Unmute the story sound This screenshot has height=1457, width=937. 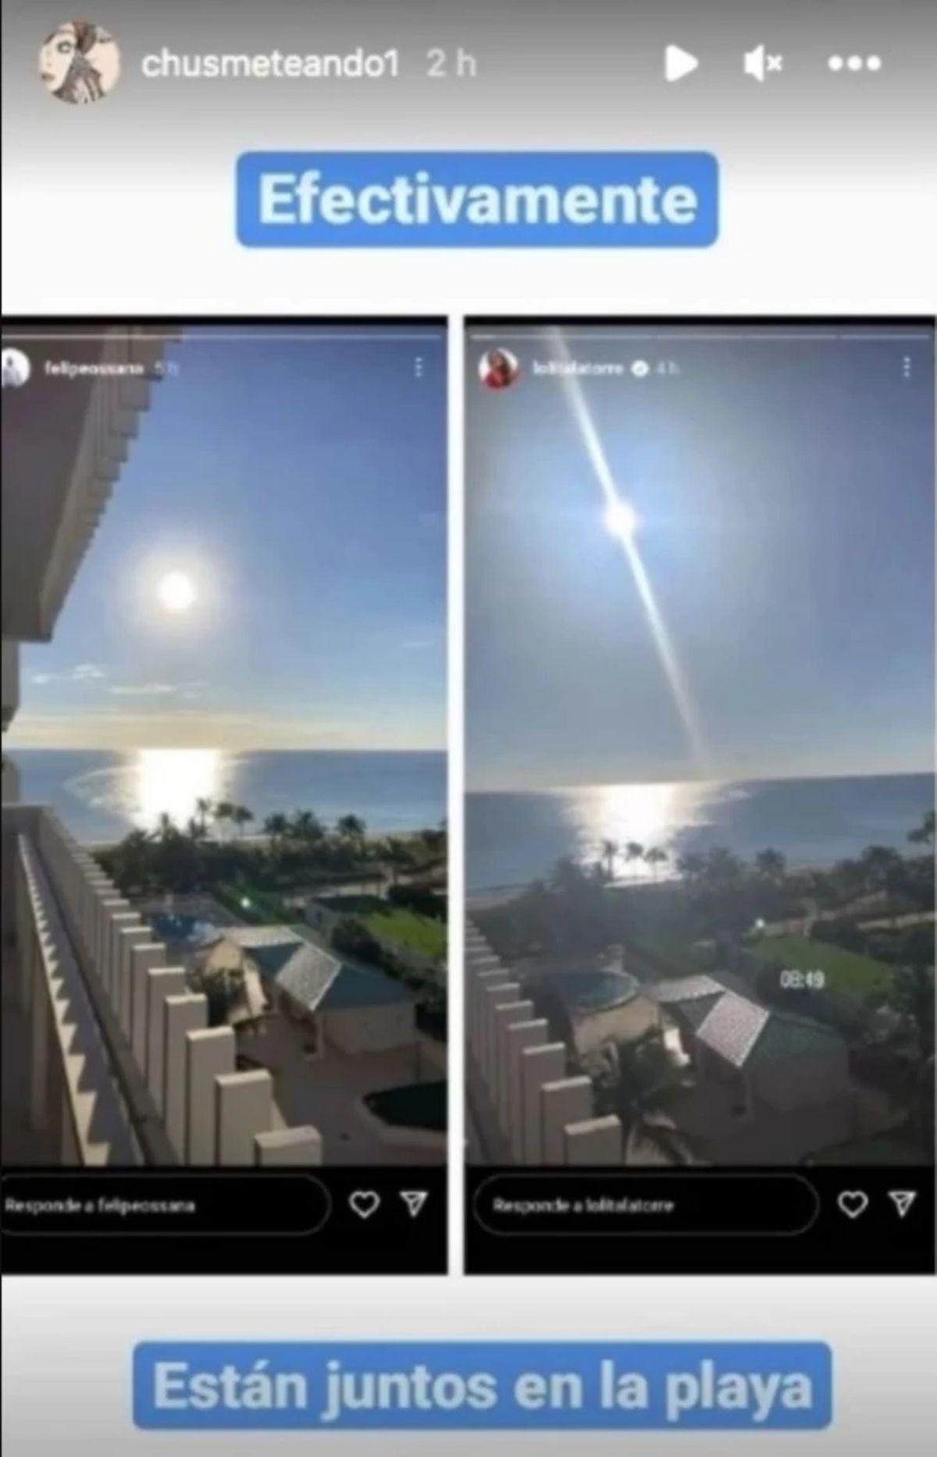pos(763,63)
